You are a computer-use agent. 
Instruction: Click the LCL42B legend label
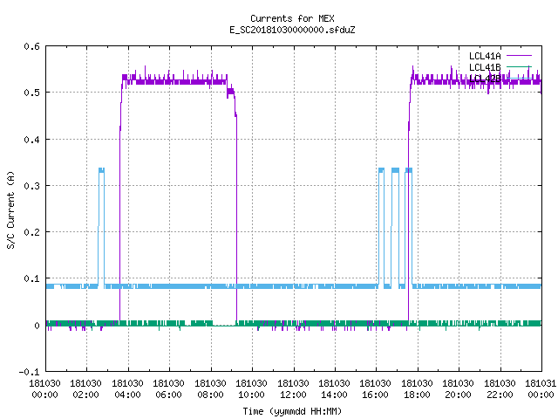485,79
